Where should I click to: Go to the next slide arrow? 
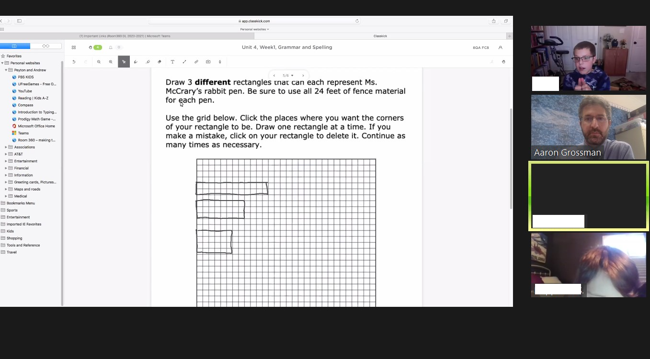click(x=303, y=76)
